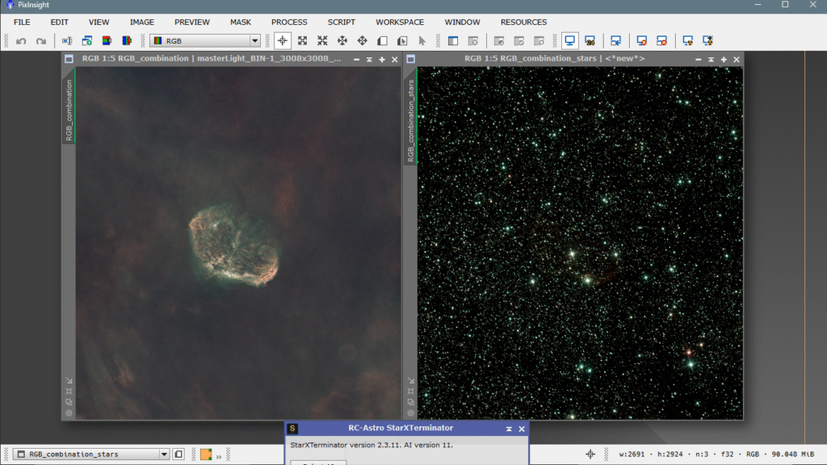Screen dimensions: 827x465
Task: Click the square icon beside view selector
Action: pos(178,454)
